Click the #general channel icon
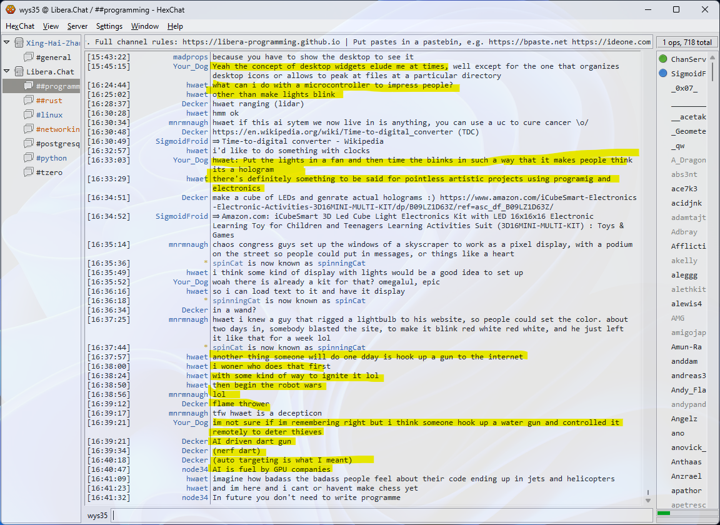Screen dimensions: 720x525 pos(28,57)
